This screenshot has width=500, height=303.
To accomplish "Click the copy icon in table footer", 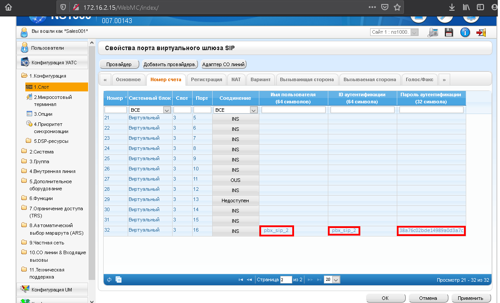I will (x=119, y=279).
